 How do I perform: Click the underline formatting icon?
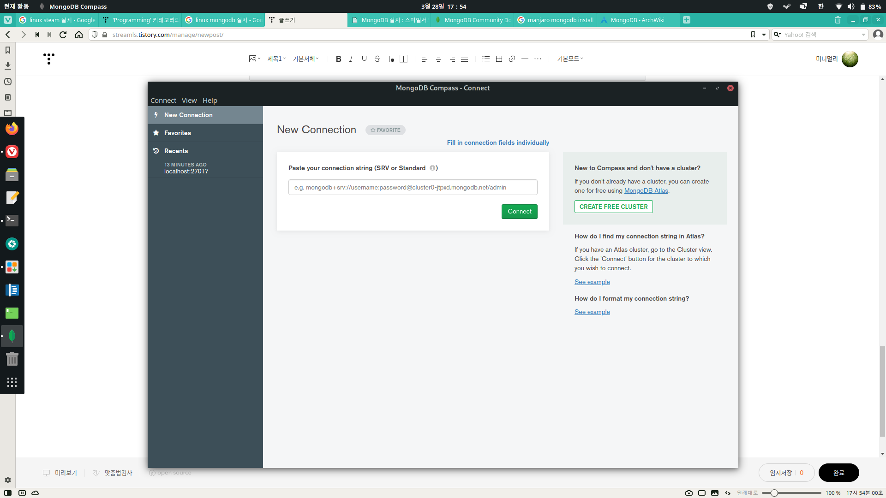tap(364, 59)
